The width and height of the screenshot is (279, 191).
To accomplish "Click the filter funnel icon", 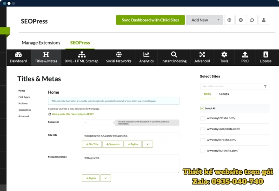I will tap(265, 86).
